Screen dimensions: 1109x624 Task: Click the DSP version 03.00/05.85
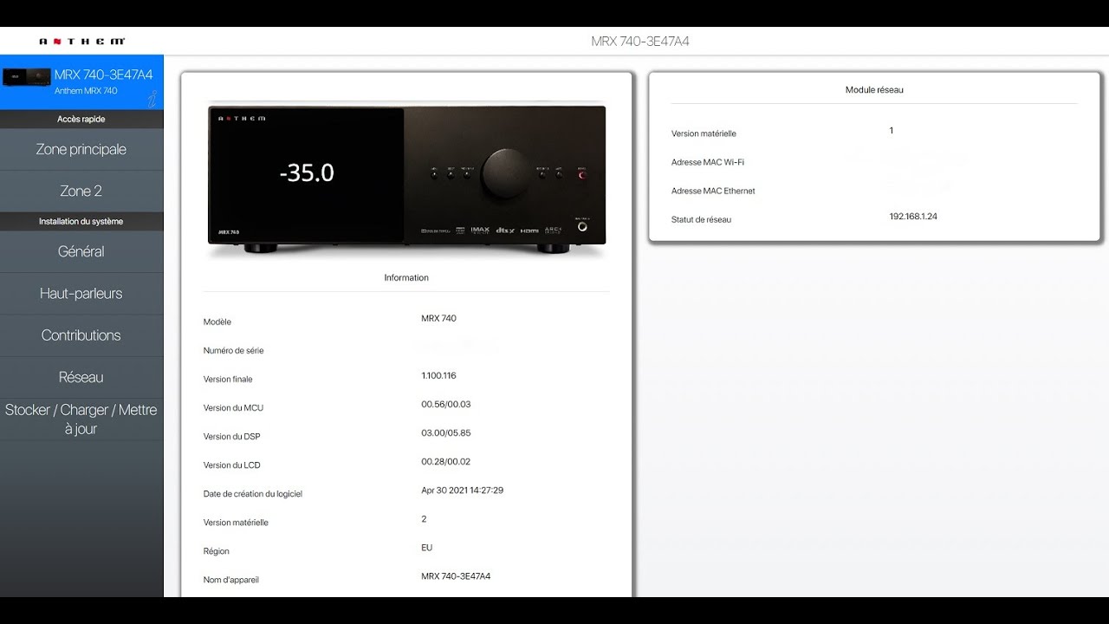[x=446, y=432]
